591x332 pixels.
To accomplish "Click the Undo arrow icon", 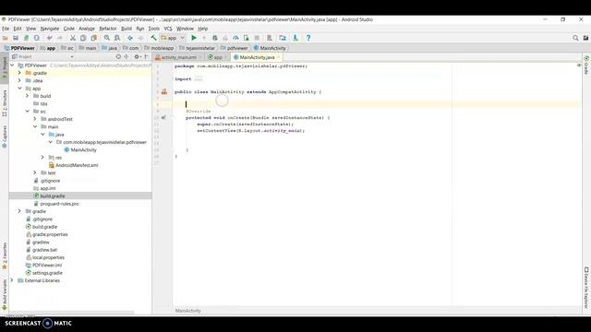I will tap(49, 38).
